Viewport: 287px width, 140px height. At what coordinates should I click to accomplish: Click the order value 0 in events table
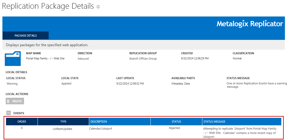[22, 128]
